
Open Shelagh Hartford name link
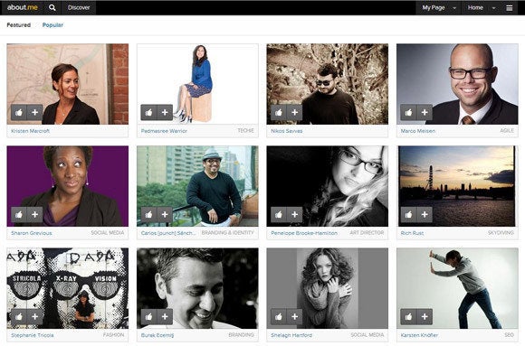click(291, 335)
